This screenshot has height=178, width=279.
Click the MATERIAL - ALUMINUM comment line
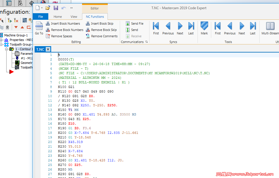[90, 78]
